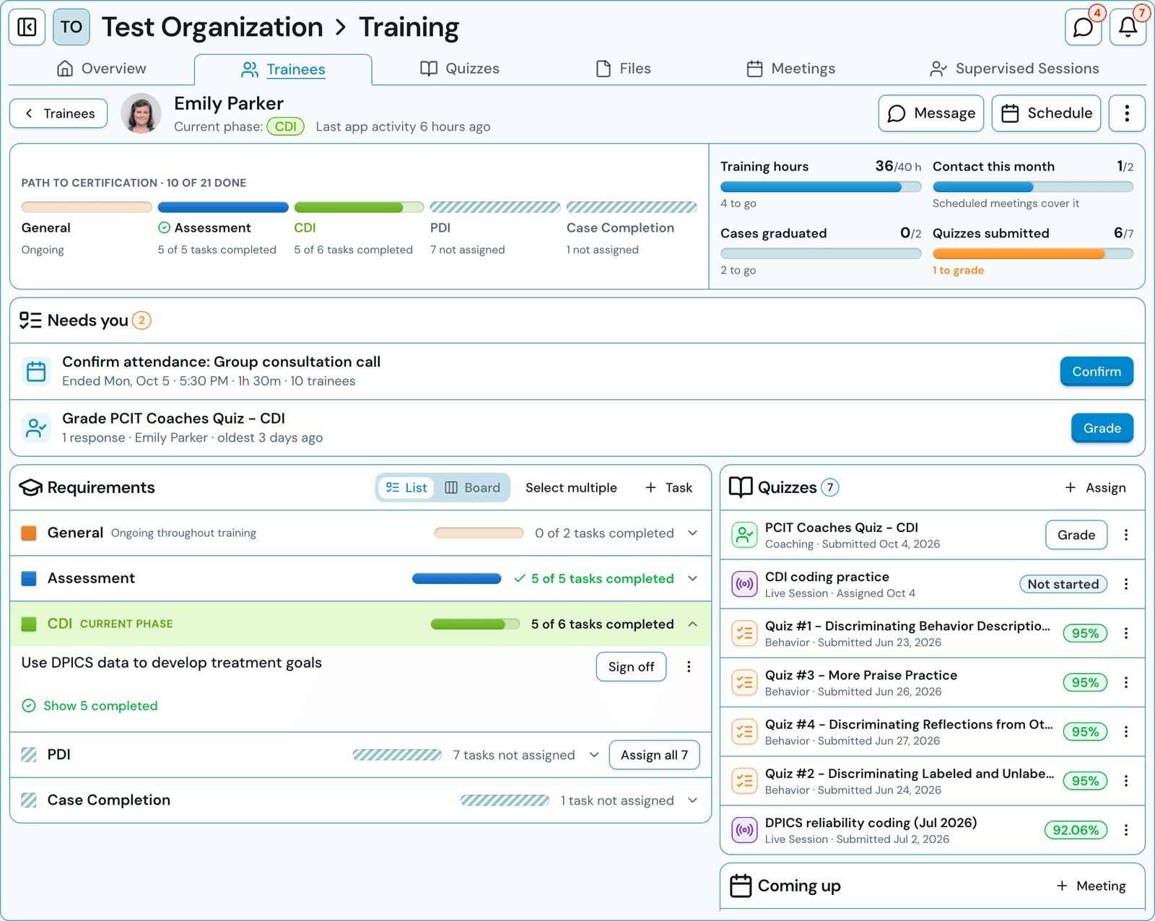1155x921 pixels.
Task: Switch requirements to List view
Action: pyautogui.click(x=406, y=488)
